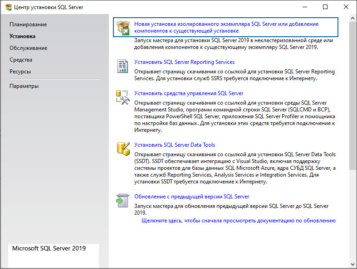Click the SQL Server Data Tools cylinder icon
Viewport: 357px width, 269px height.
[x=123, y=149]
